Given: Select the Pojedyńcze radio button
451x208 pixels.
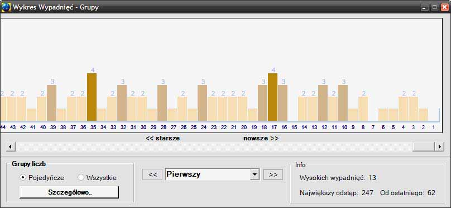Looking at the screenshot, I should (x=23, y=177).
